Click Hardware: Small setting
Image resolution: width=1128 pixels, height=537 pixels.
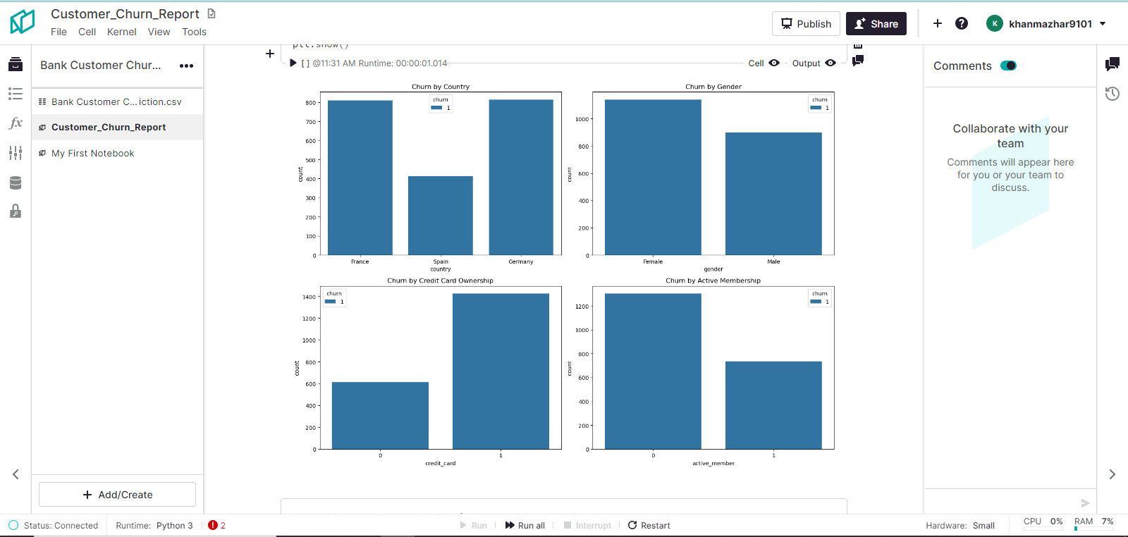[x=960, y=525]
